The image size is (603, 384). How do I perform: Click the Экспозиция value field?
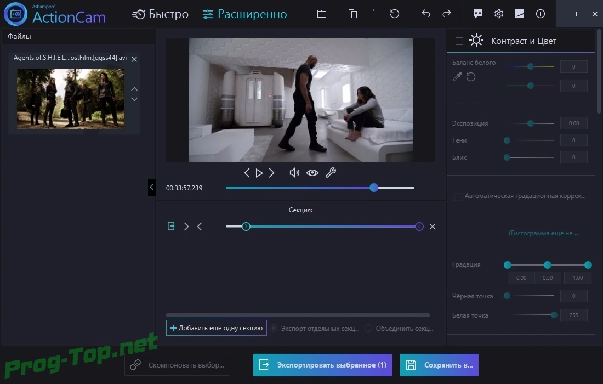(574, 123)
